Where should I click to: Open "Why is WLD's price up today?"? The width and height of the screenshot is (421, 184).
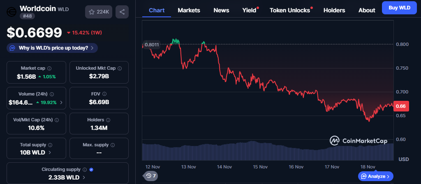52,48
